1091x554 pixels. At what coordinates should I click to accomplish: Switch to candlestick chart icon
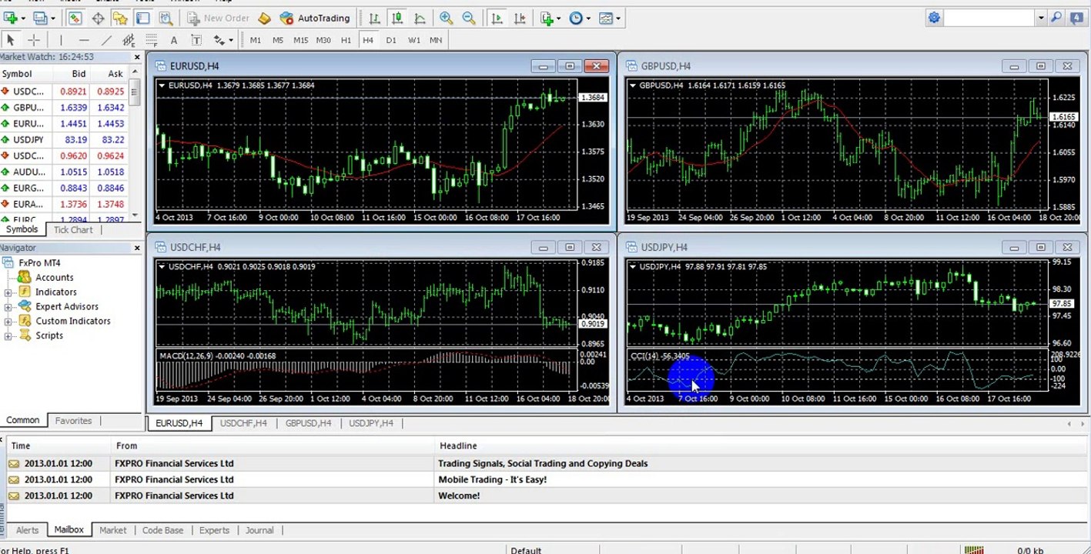pyautogui.click(x=397, y=18)
